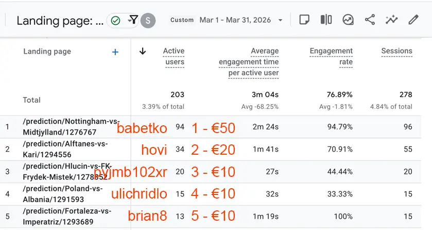
Task: Click the Engagement rate column header
Action: click(x=331, y=56)
